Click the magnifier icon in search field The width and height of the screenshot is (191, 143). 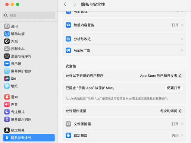coord(6,15)
